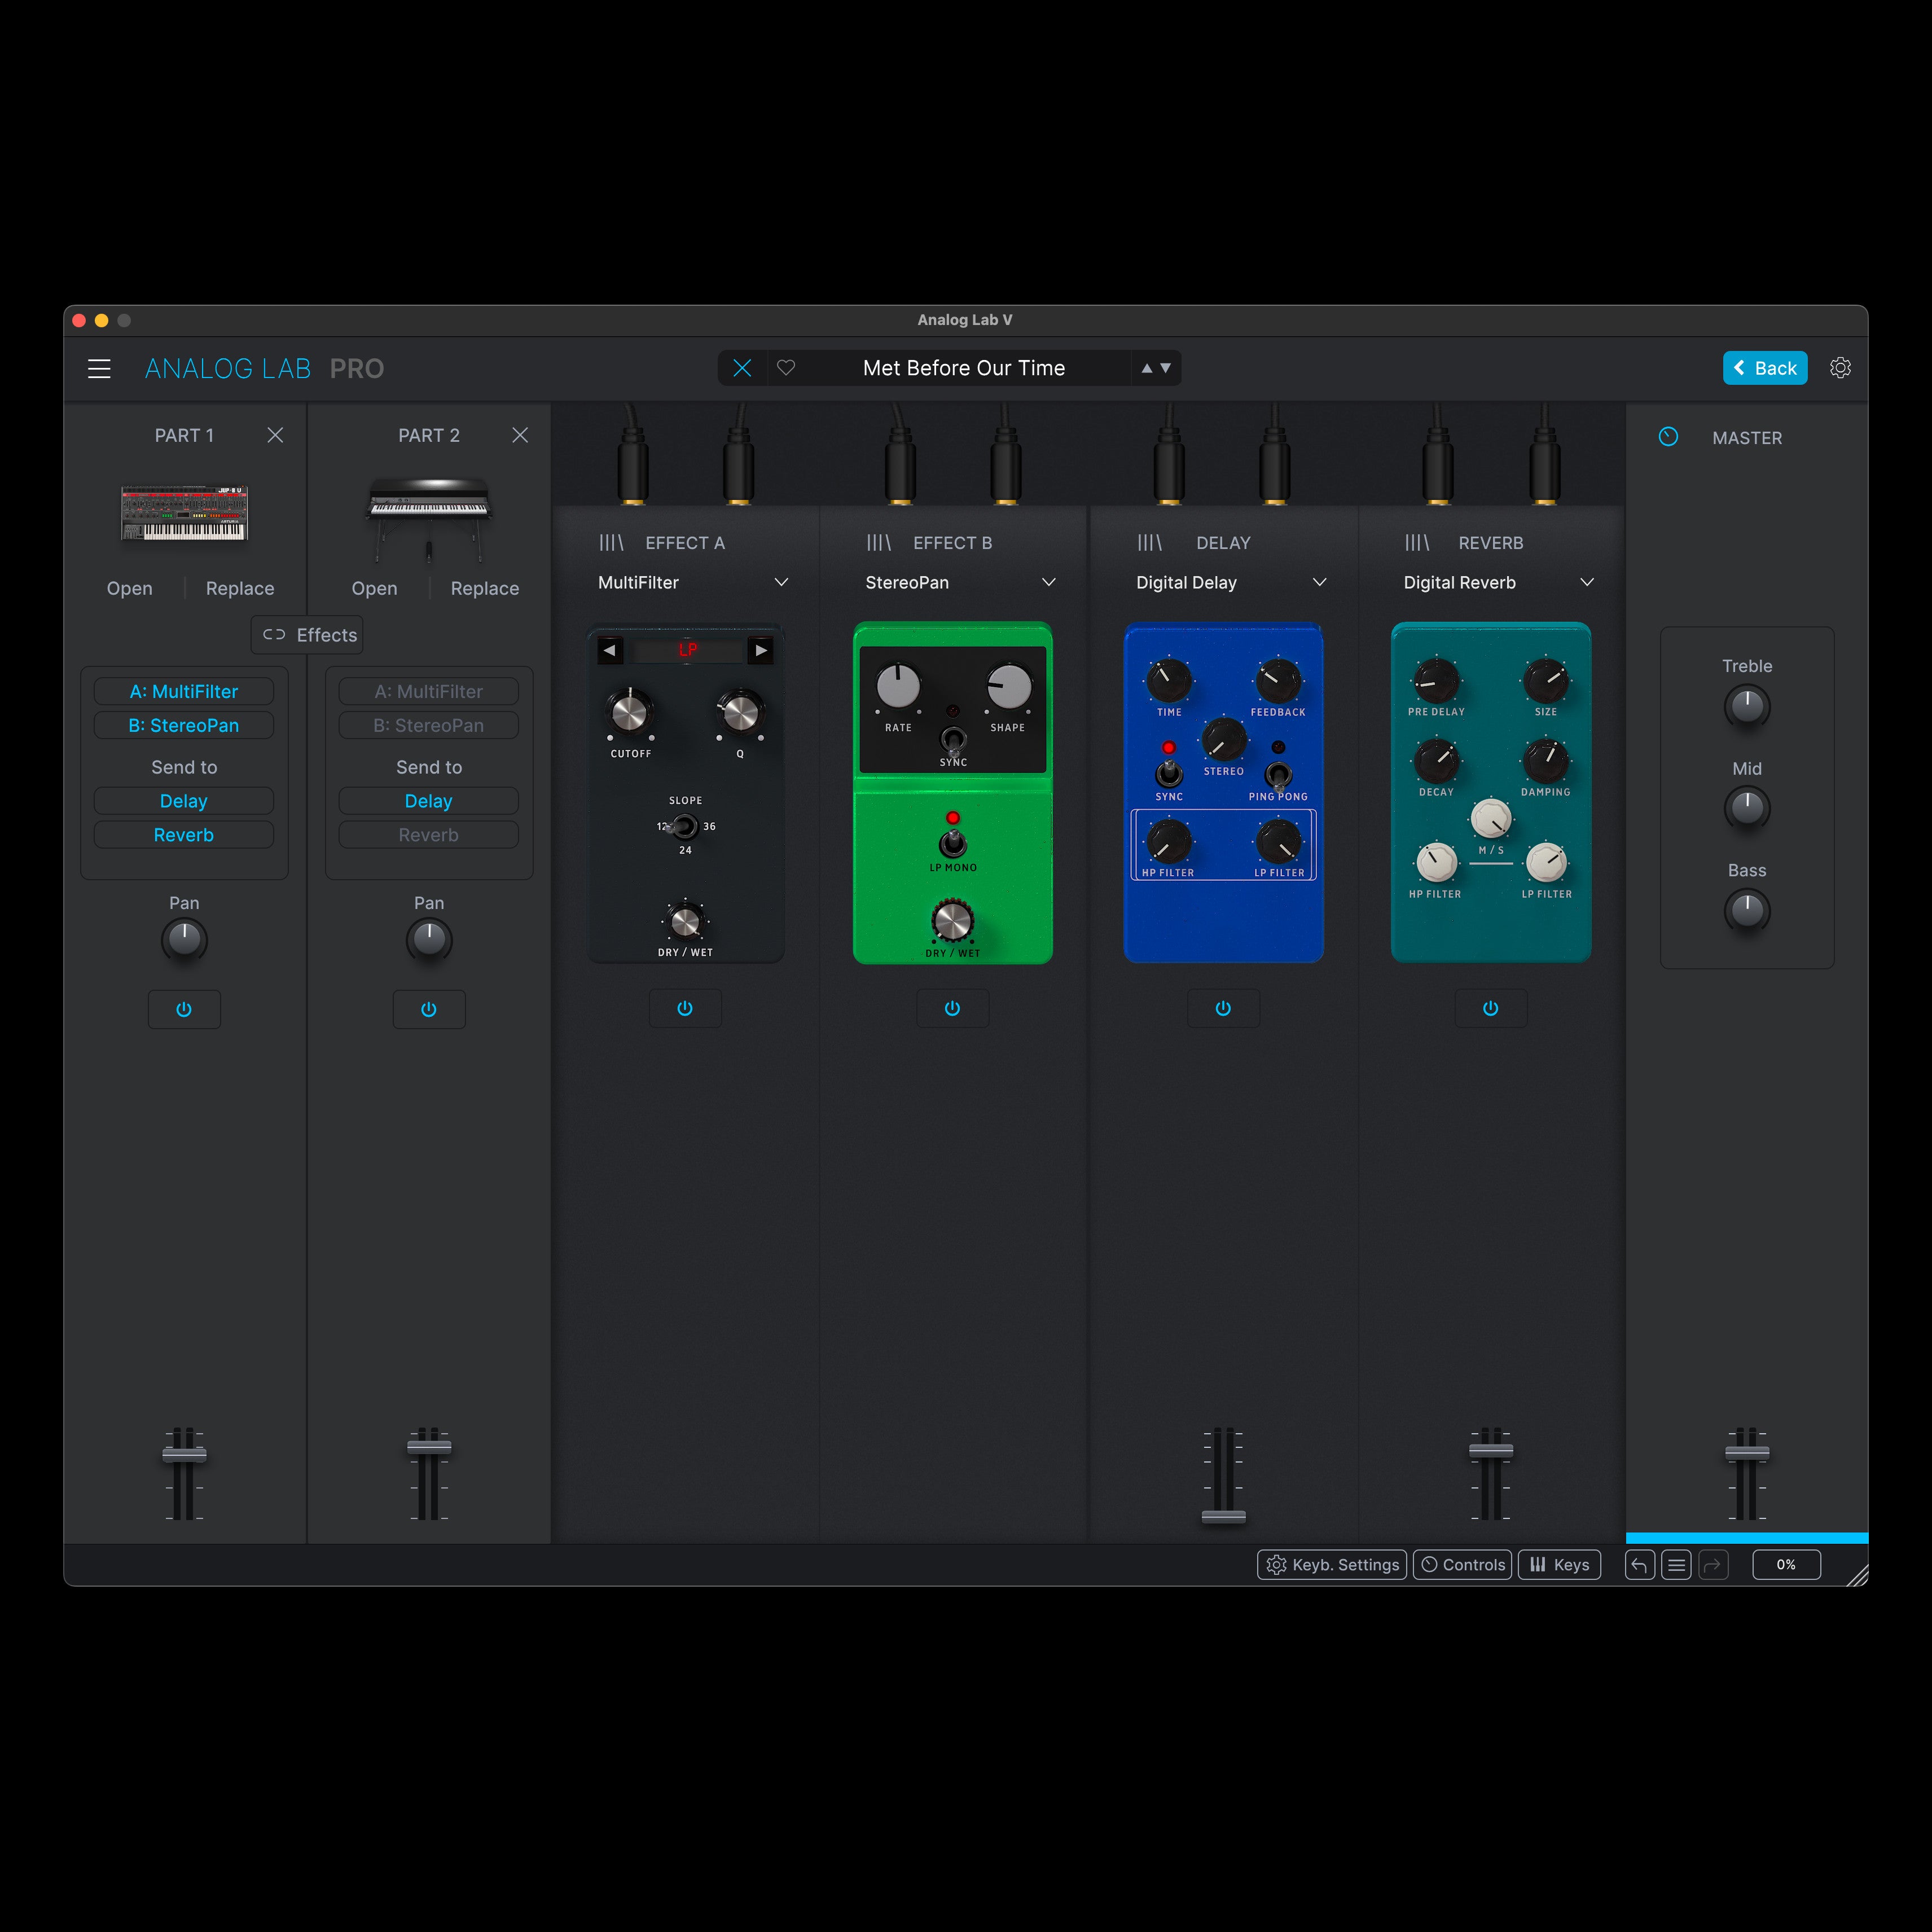Viewport: 1932px width, 1932px height.
Task: Open Reverb presets library icon
Action: 1418,543
